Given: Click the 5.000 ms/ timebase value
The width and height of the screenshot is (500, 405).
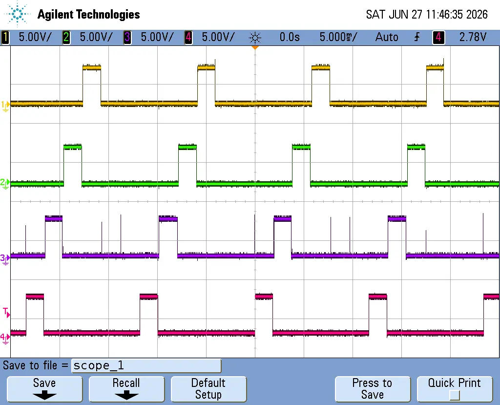Looking at the screenshot, I should (338, 37).
